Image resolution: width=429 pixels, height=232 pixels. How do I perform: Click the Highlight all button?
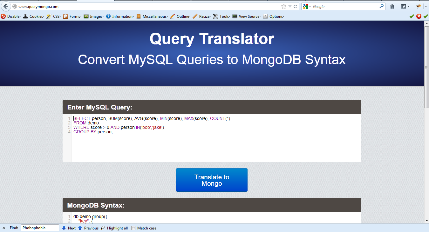114,228
